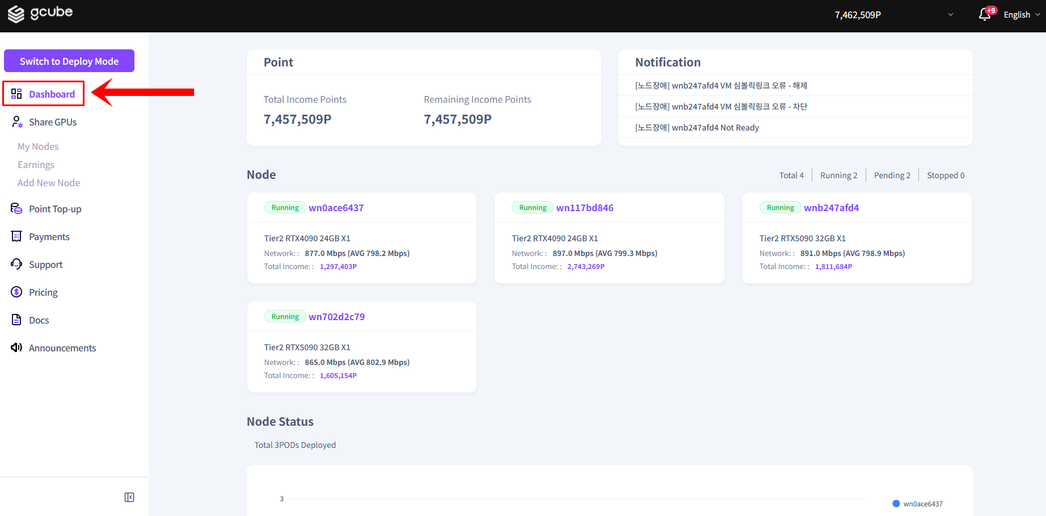Click the Pricing dollar icon
Viewport: 1046px width, 516px height.
pos(16,292)
